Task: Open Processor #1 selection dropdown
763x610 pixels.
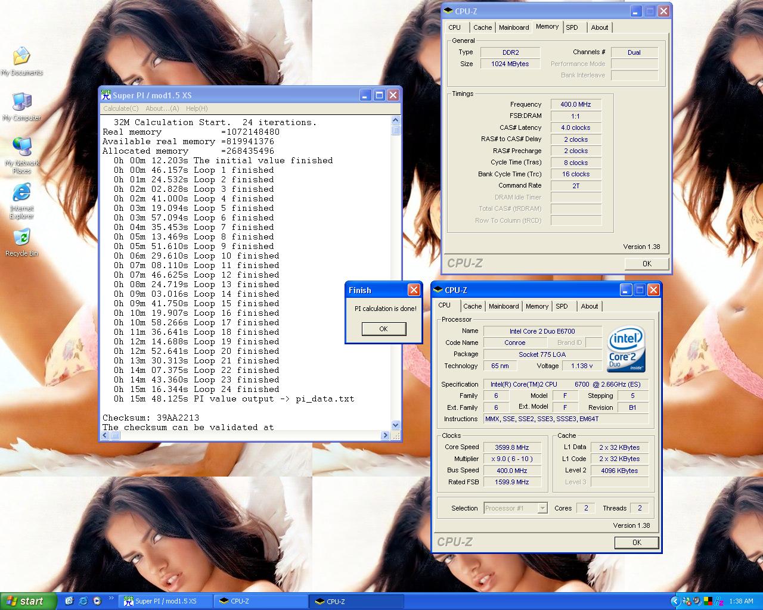Action: (516, 508)
